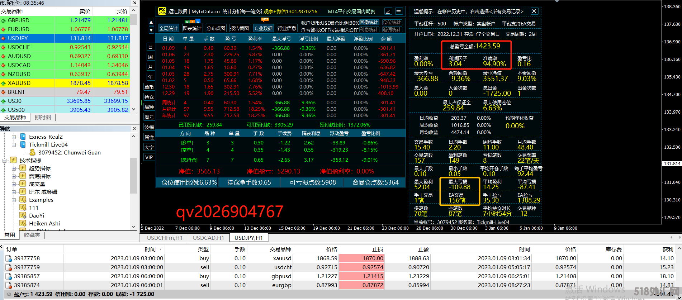
Task: Click the account 3079452 user icon
Action: [33, 152]
